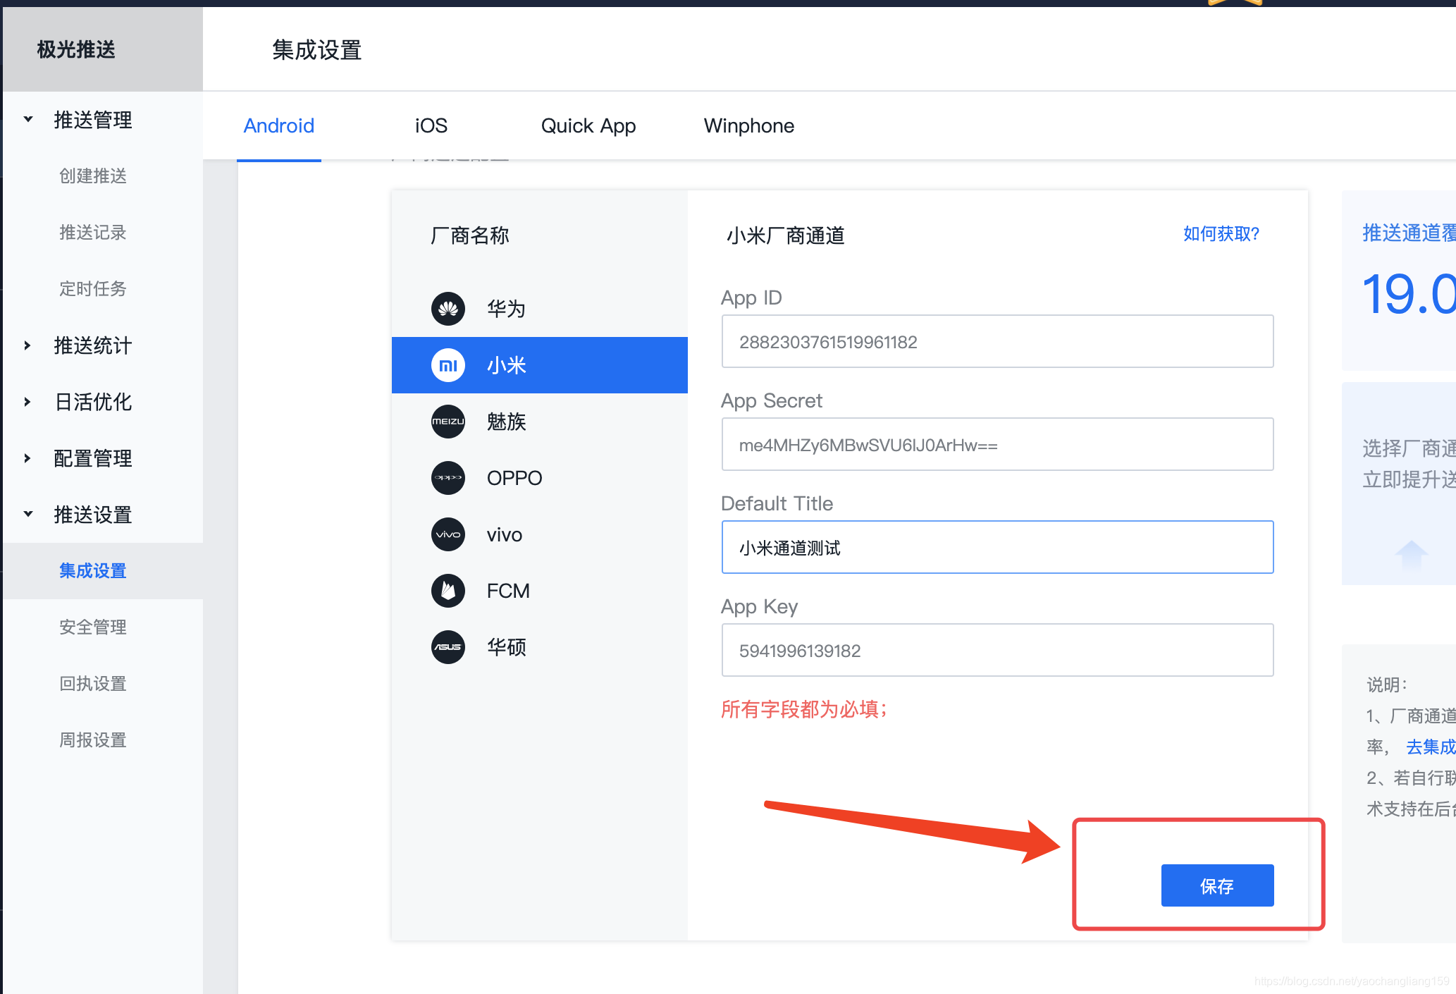Select the Huawei vendor logo icon
The width and height of the screenshot is (1456, 994).
(x=448, y=309)
